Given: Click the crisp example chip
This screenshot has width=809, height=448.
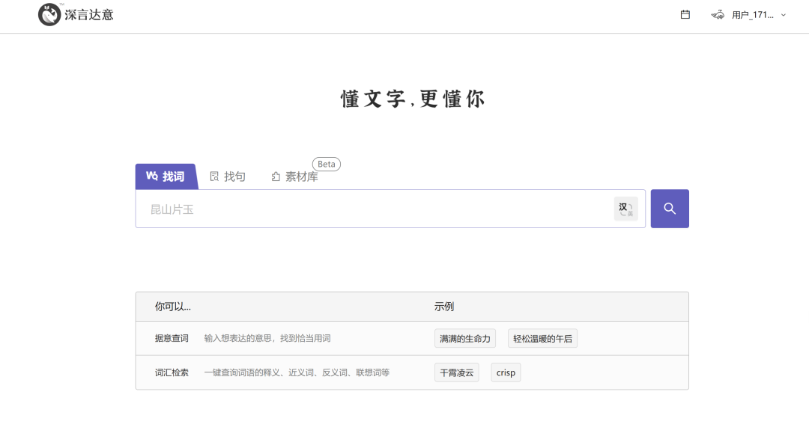Looking at the screenshot, I should [506, 372].
